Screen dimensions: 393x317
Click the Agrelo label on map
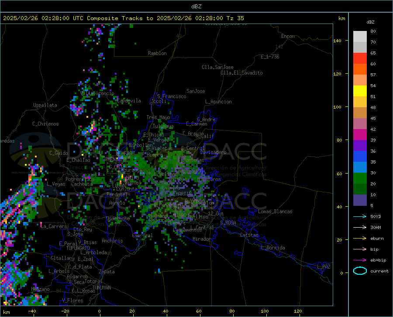pyautogui.click(x=117, y=203)
